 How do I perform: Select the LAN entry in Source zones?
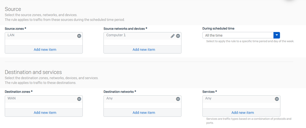(x=11, y=35)
